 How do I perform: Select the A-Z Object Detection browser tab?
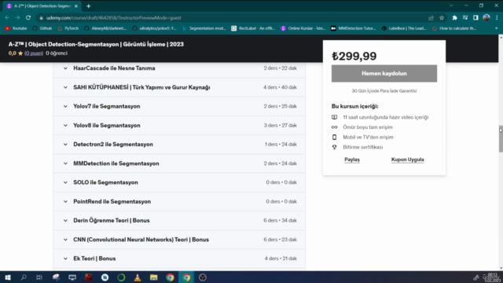(42, 6)
